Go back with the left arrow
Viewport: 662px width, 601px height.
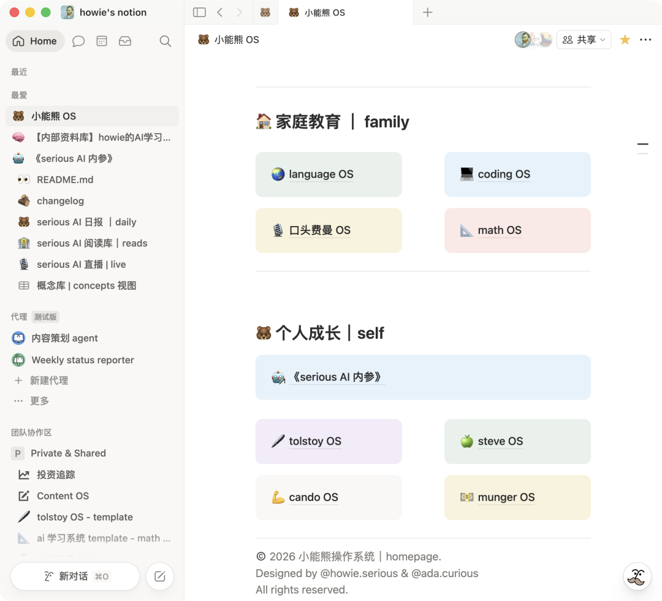tap(219, 12)
